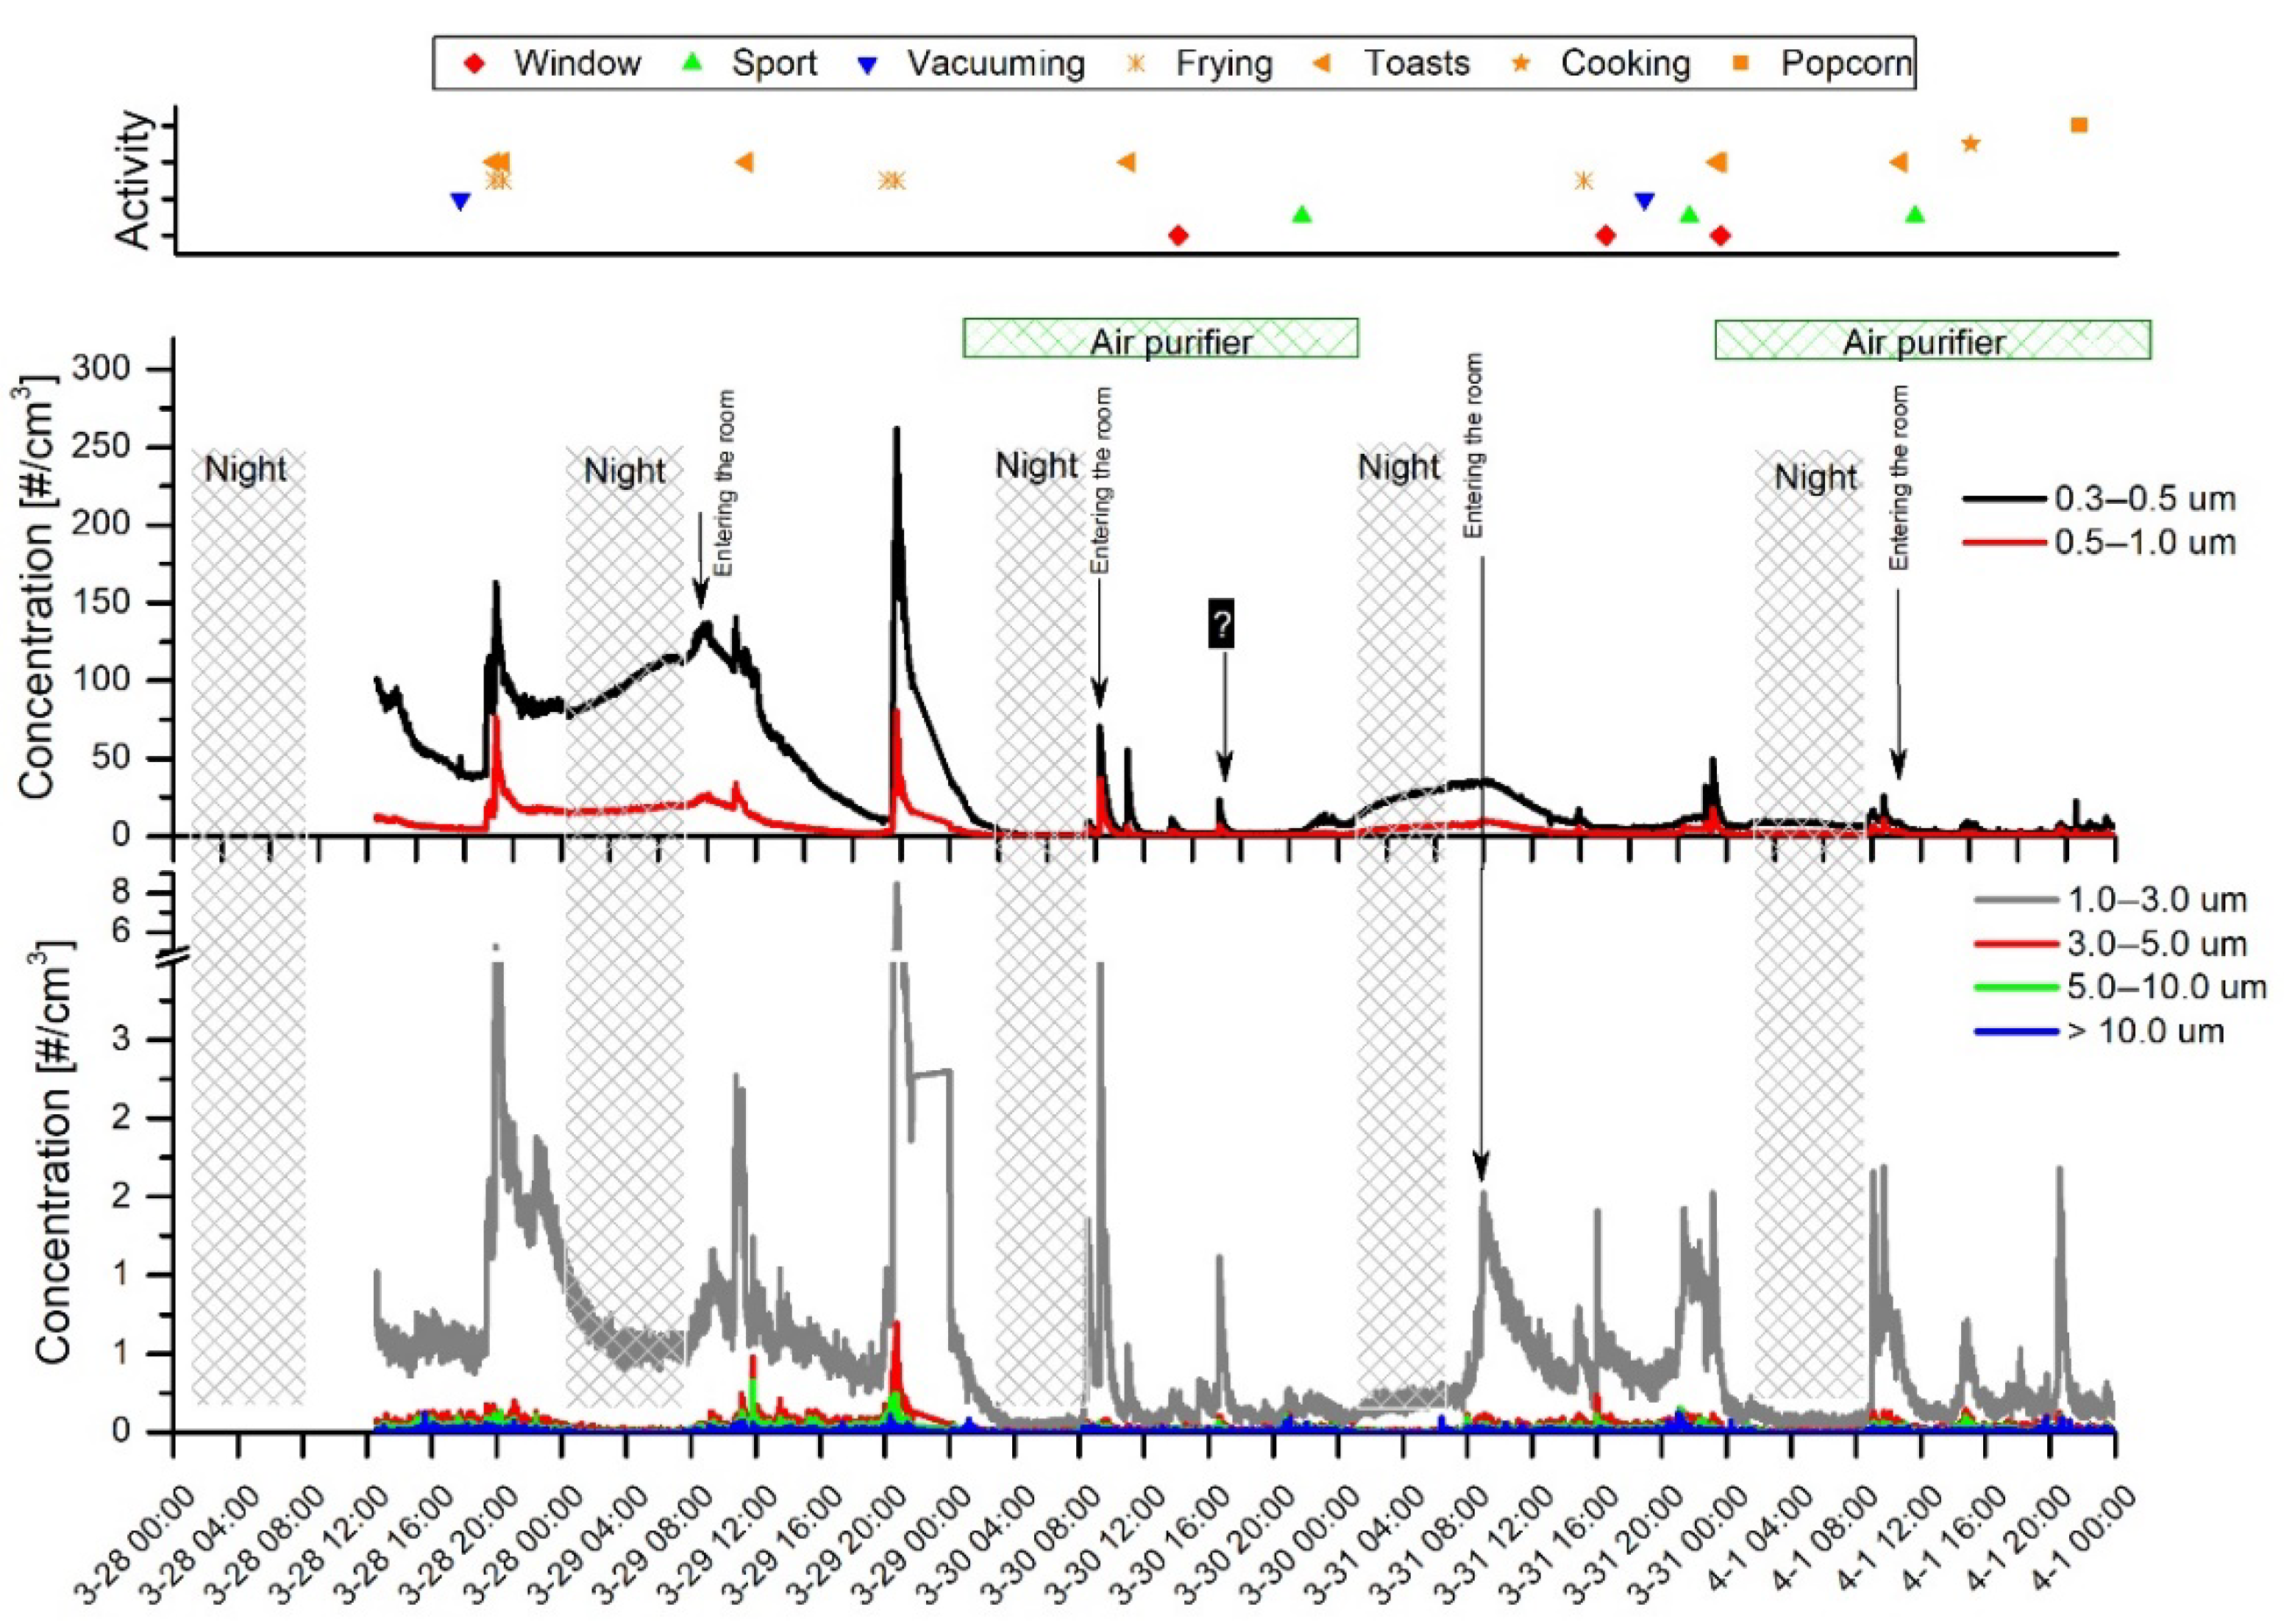Image resolution: width=2284 pixels, height=1624 pixels.
Task: Click the first Night shaded region label
Action: tap(246, 469)
